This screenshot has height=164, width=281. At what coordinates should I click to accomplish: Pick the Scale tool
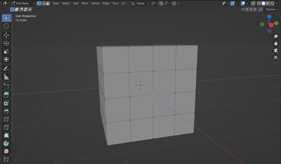(6, 51)
